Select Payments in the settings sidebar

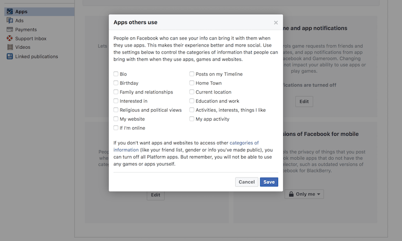pos(26,30)
